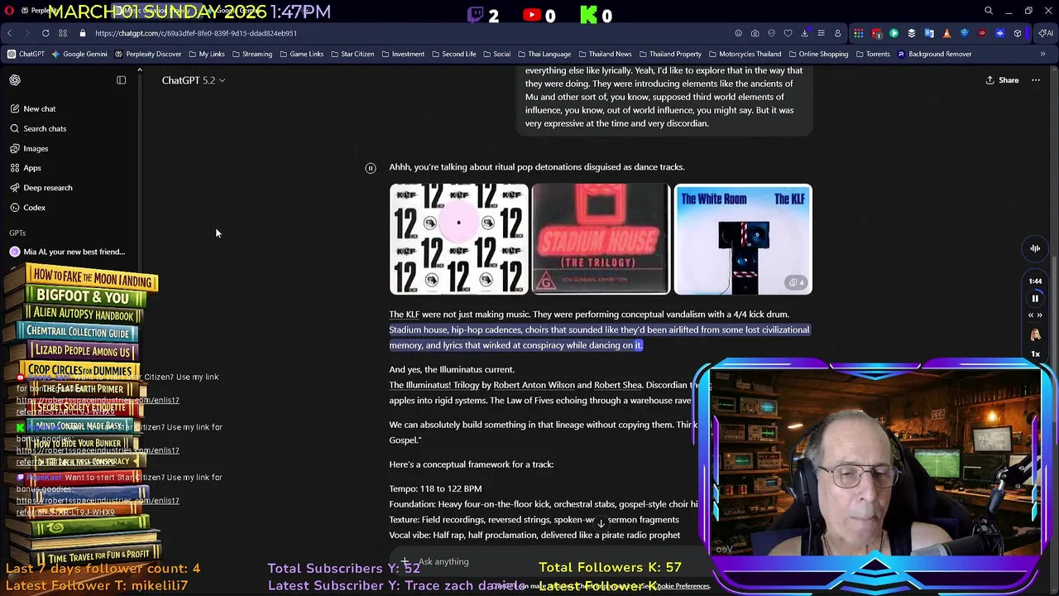Pause audio in the floating player

(1035, 299)
